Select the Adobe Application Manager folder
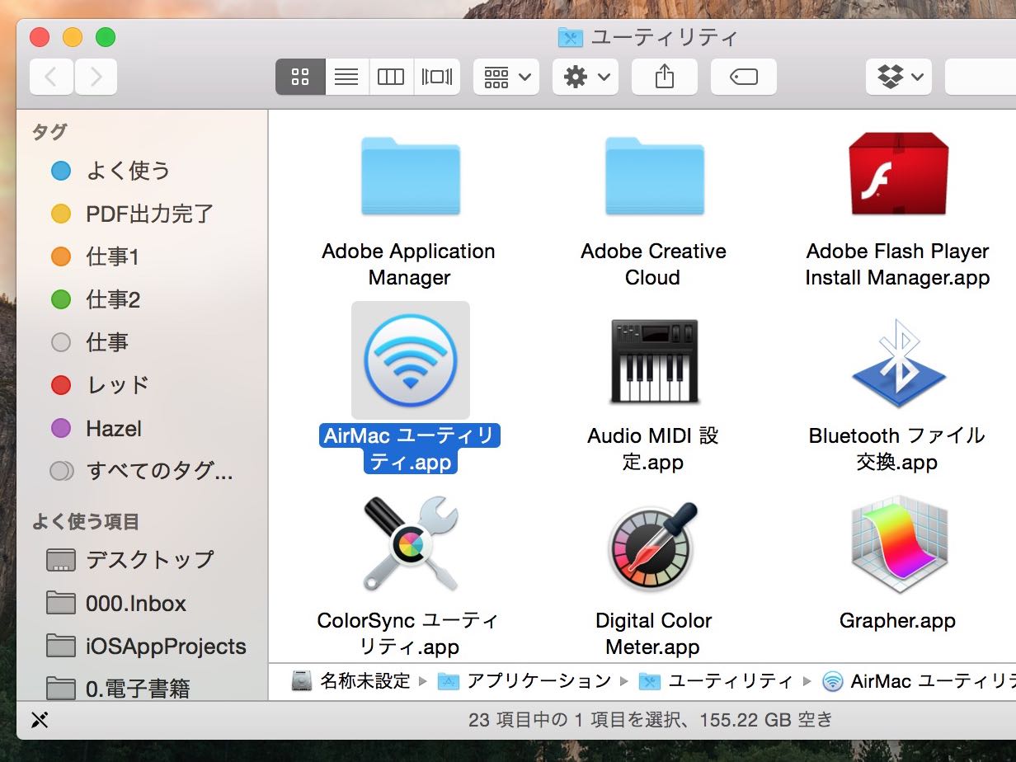Image resolution: width=1016 pixels, height=762 pixels. tap(410, 176)
